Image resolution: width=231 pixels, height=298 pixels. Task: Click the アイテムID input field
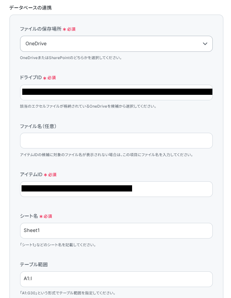(116, 189)
